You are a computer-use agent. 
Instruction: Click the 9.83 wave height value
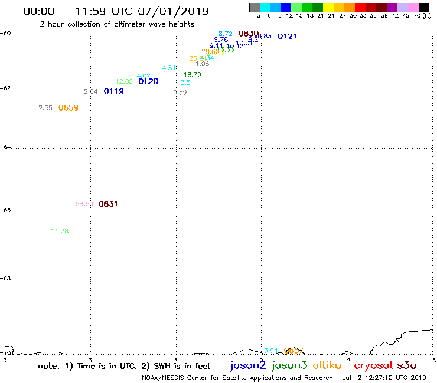[x=265, y=36]
